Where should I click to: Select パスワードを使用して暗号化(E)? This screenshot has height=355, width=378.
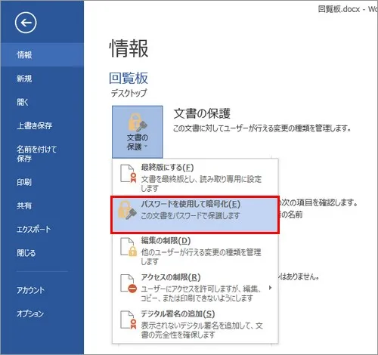[x=195, y=215]
